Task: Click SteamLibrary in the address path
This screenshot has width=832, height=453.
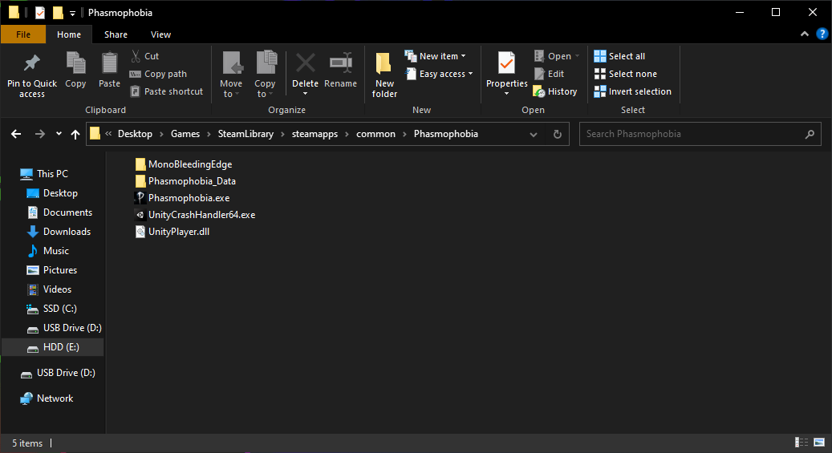Action: pyautogui.click(x=246, y=134)
